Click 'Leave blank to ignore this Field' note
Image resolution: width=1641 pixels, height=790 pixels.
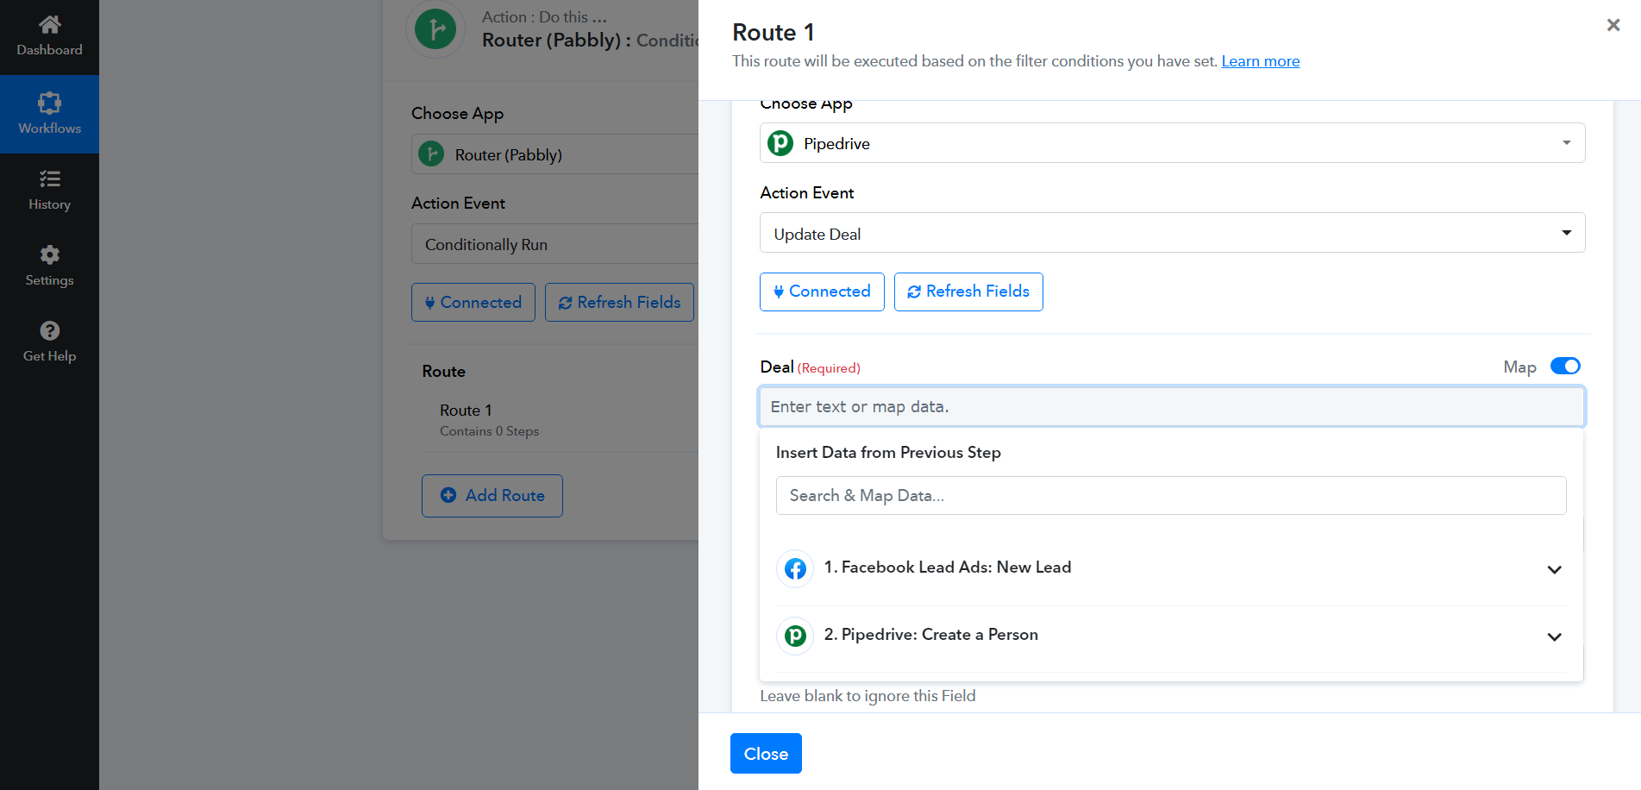pos(867,696)
